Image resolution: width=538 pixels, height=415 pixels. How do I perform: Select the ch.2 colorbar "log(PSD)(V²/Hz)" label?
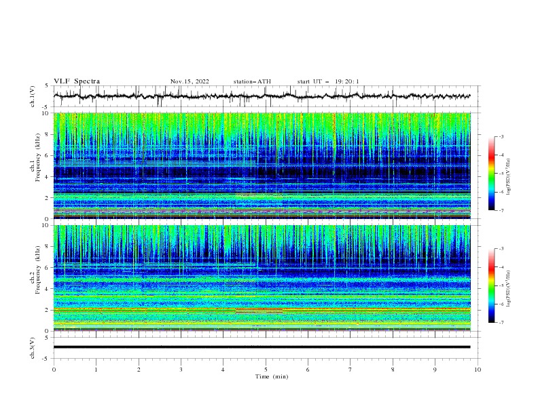(x=509, y=288)
